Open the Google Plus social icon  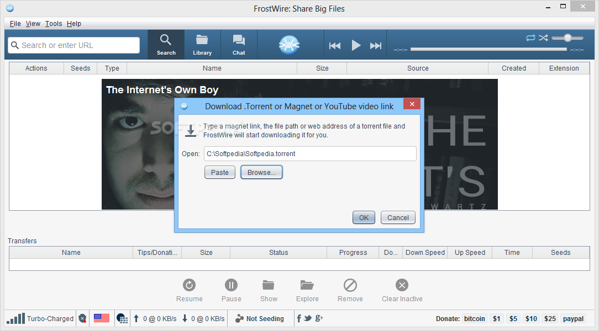pos(319,318)
